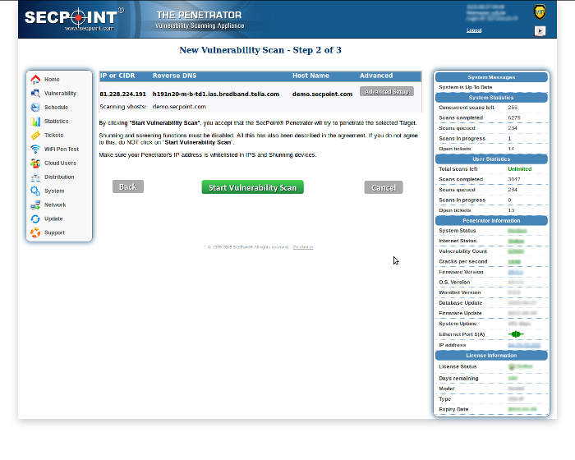Click Concurrent scans left value 255
575x460 pixels.
pyautogui.click(x=513, y=108)
